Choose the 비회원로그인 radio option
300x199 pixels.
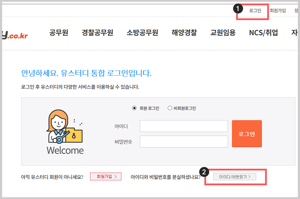point(170,108)
